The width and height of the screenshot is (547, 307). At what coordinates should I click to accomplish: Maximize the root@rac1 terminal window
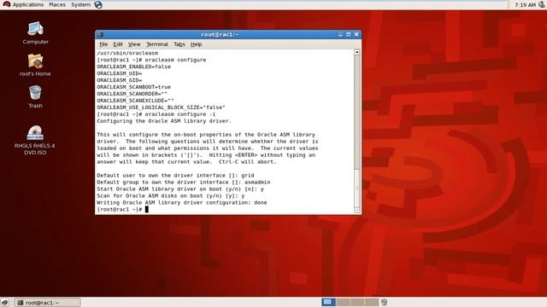[348, 34]
